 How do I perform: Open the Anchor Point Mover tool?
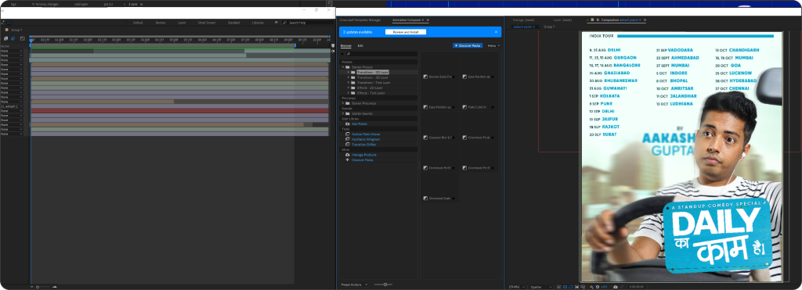[366, 134]
